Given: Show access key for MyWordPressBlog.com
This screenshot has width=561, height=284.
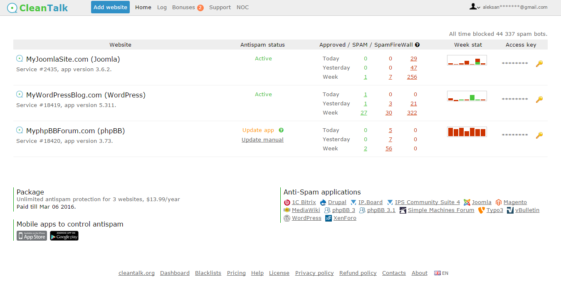Looking at the screenshot, I should [539, 100].
